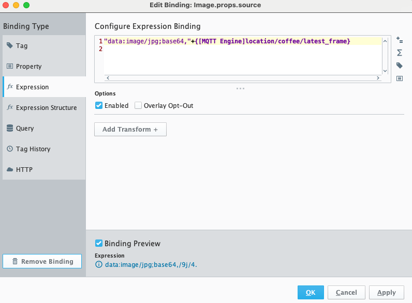The width and height of the screenshot is (412, 303).
Task: Click the horizontal scroll right arrow
Action: 378,78
